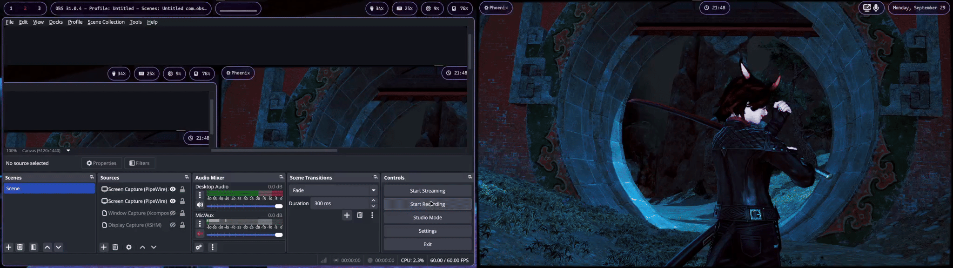Delete the configurable transition with trash icon
953x268 pixels.
[x=360, y=215]
